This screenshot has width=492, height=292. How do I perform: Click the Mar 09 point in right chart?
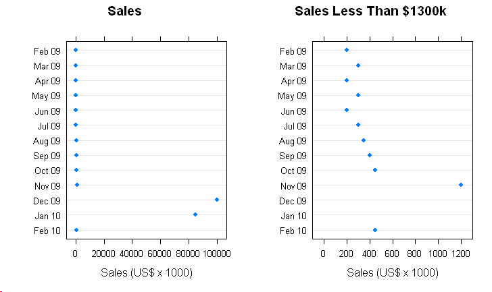[x=358, y=65]
